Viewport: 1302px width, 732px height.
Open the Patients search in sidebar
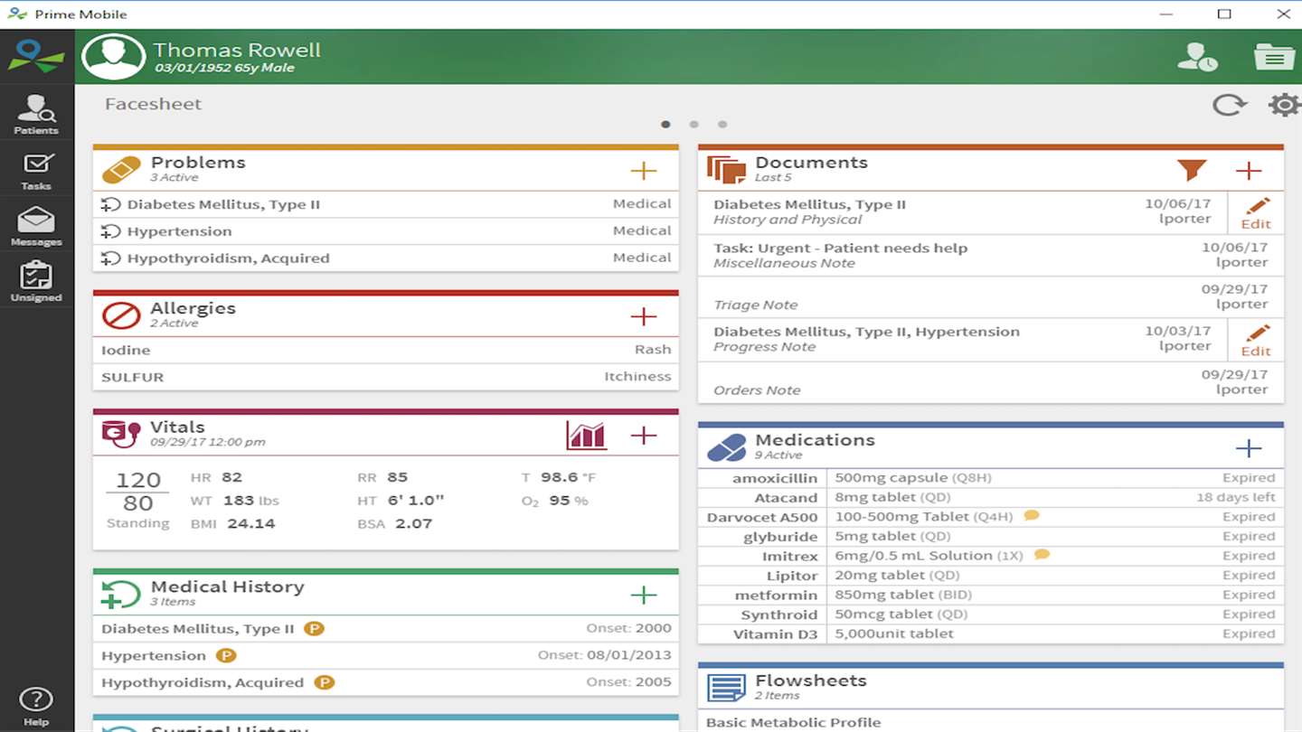click(36, 115)
